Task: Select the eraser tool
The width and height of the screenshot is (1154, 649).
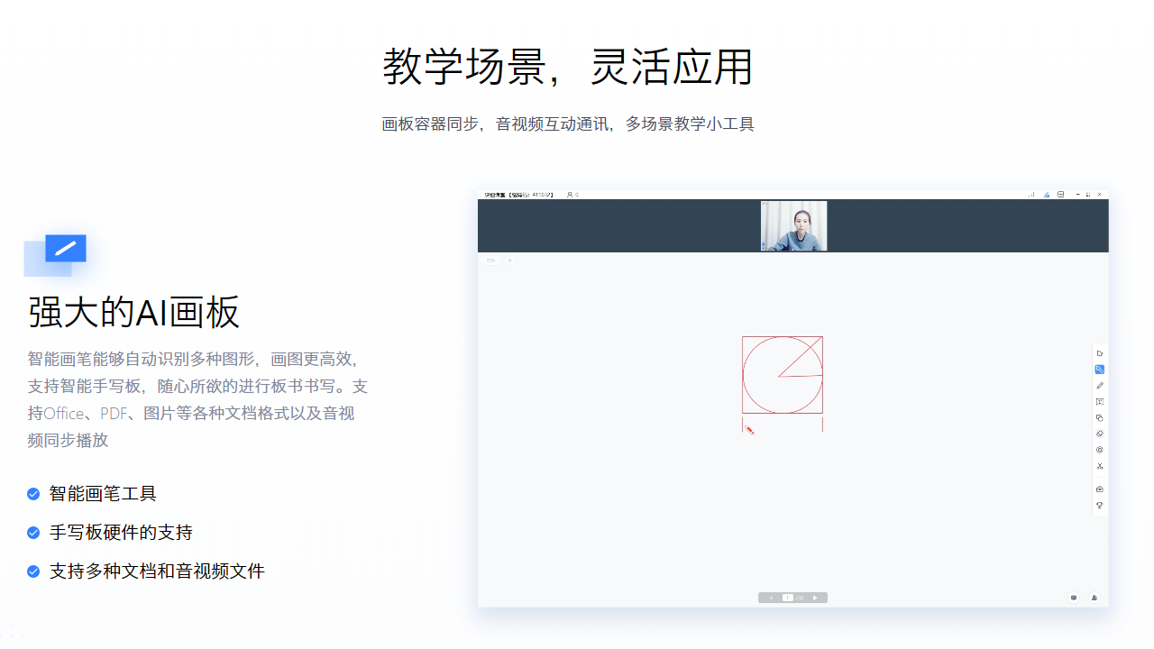Action: pyautogui.click(x=1100, y=434)
